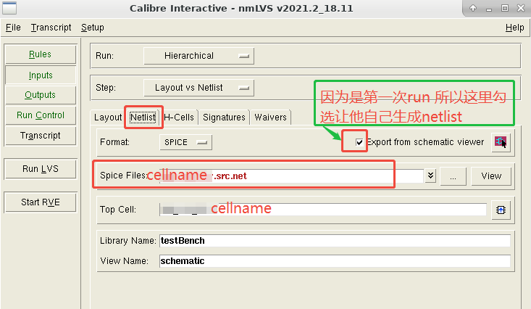Open the Format SPICE dropdown
Screen dimensions: 531x309
pos(185,142)
